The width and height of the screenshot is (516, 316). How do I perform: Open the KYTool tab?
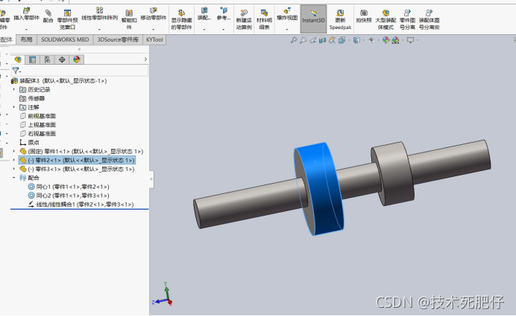[x=154, y=39]
